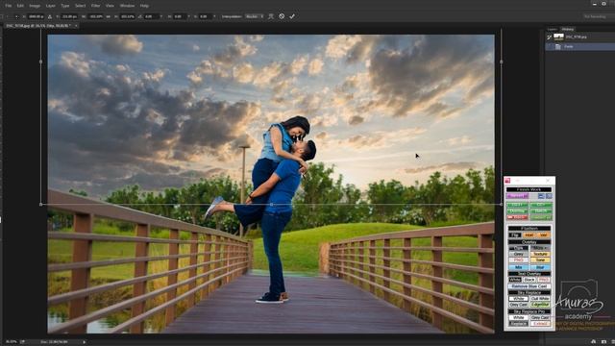Expand the status bar document info arrow

pyautogui.click(x=84, y=342)
